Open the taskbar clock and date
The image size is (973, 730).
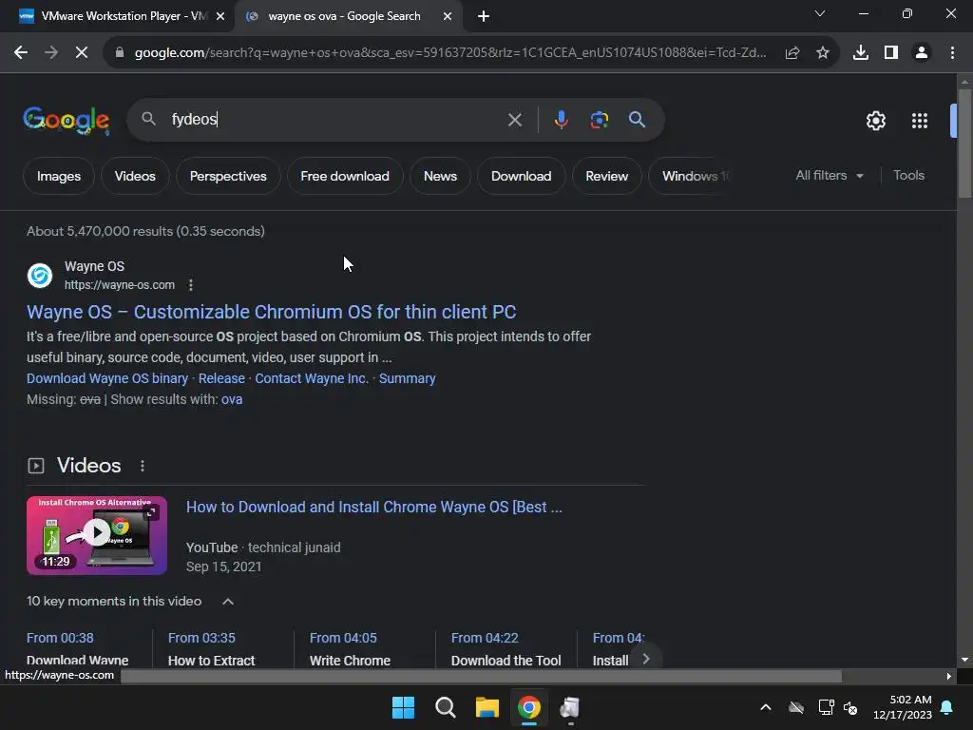pos(903,707)
